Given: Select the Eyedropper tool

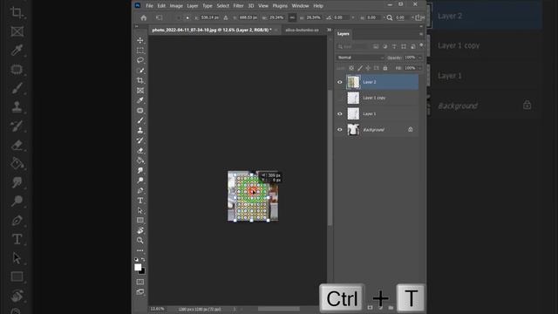Looking at the screenshot, I should 140,100.
